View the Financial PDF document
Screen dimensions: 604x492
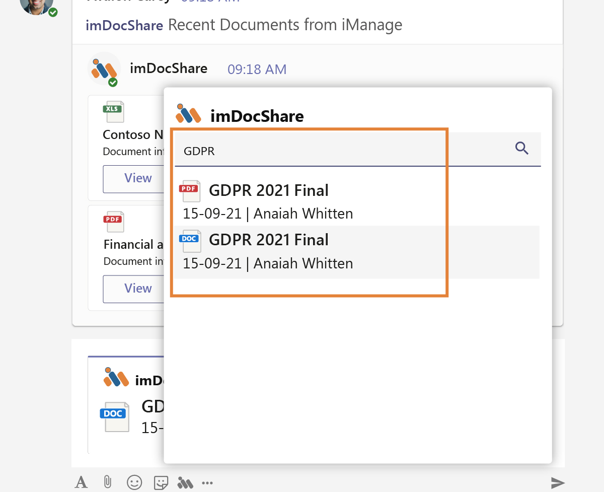pos(134,289)
